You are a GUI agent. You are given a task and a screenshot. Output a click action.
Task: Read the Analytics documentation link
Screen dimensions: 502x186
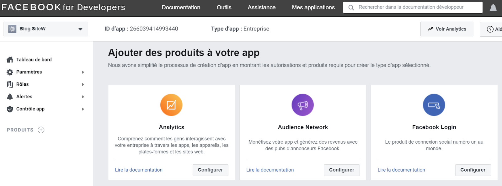[139, 170]
